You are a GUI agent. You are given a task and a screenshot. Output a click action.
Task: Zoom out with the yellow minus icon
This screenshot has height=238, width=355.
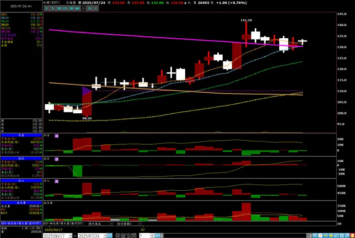[x=326, y=236]
